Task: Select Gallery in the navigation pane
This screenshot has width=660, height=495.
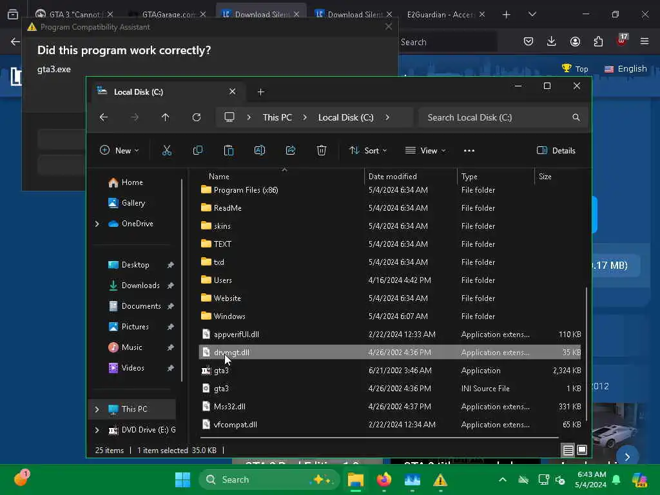Action: coord(133,203)
